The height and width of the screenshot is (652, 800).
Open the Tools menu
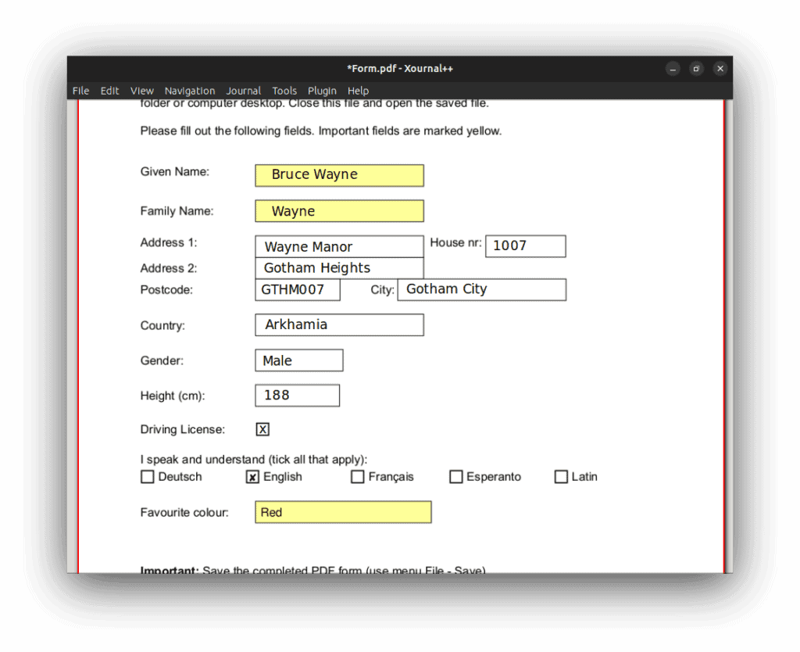[284, 91]
